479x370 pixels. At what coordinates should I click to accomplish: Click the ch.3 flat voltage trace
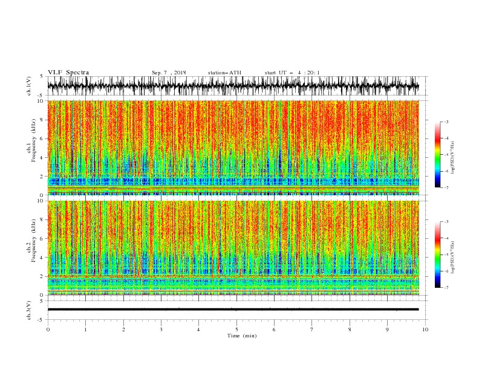pos(233,310)
